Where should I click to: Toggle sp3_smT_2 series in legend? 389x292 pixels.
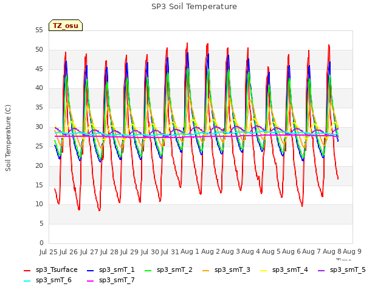(168, 269)
